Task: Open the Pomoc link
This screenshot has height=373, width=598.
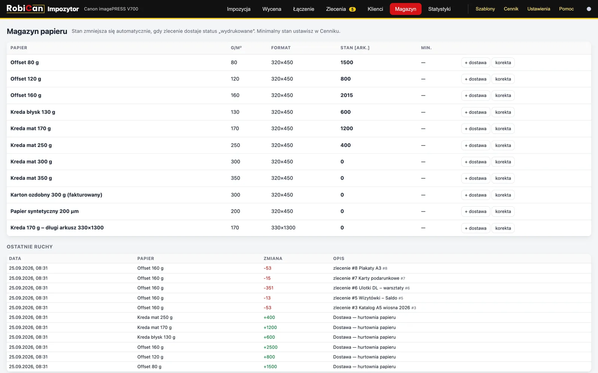Action: click(566, 9)
